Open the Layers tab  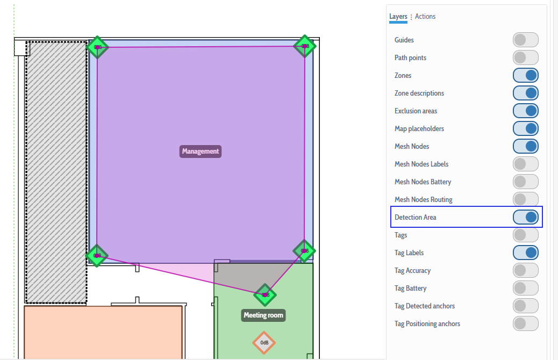[398, 17]
